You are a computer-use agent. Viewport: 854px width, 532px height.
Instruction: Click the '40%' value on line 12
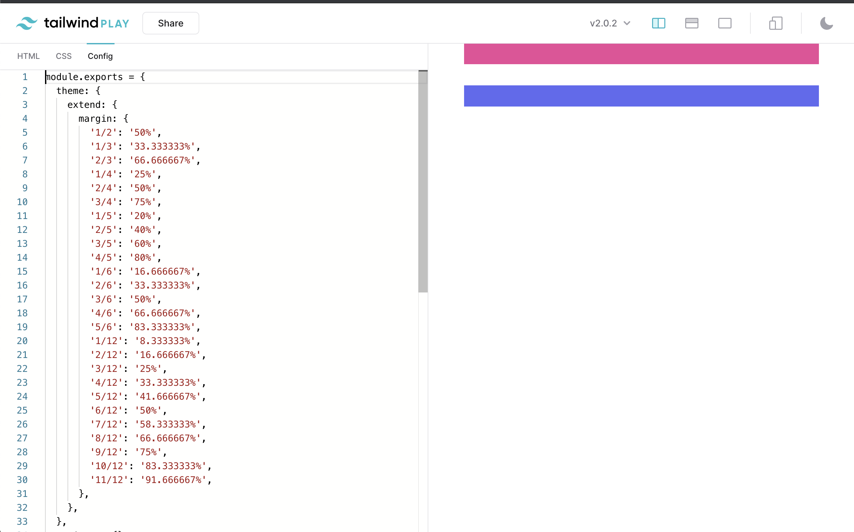click(x=143, y=230)
